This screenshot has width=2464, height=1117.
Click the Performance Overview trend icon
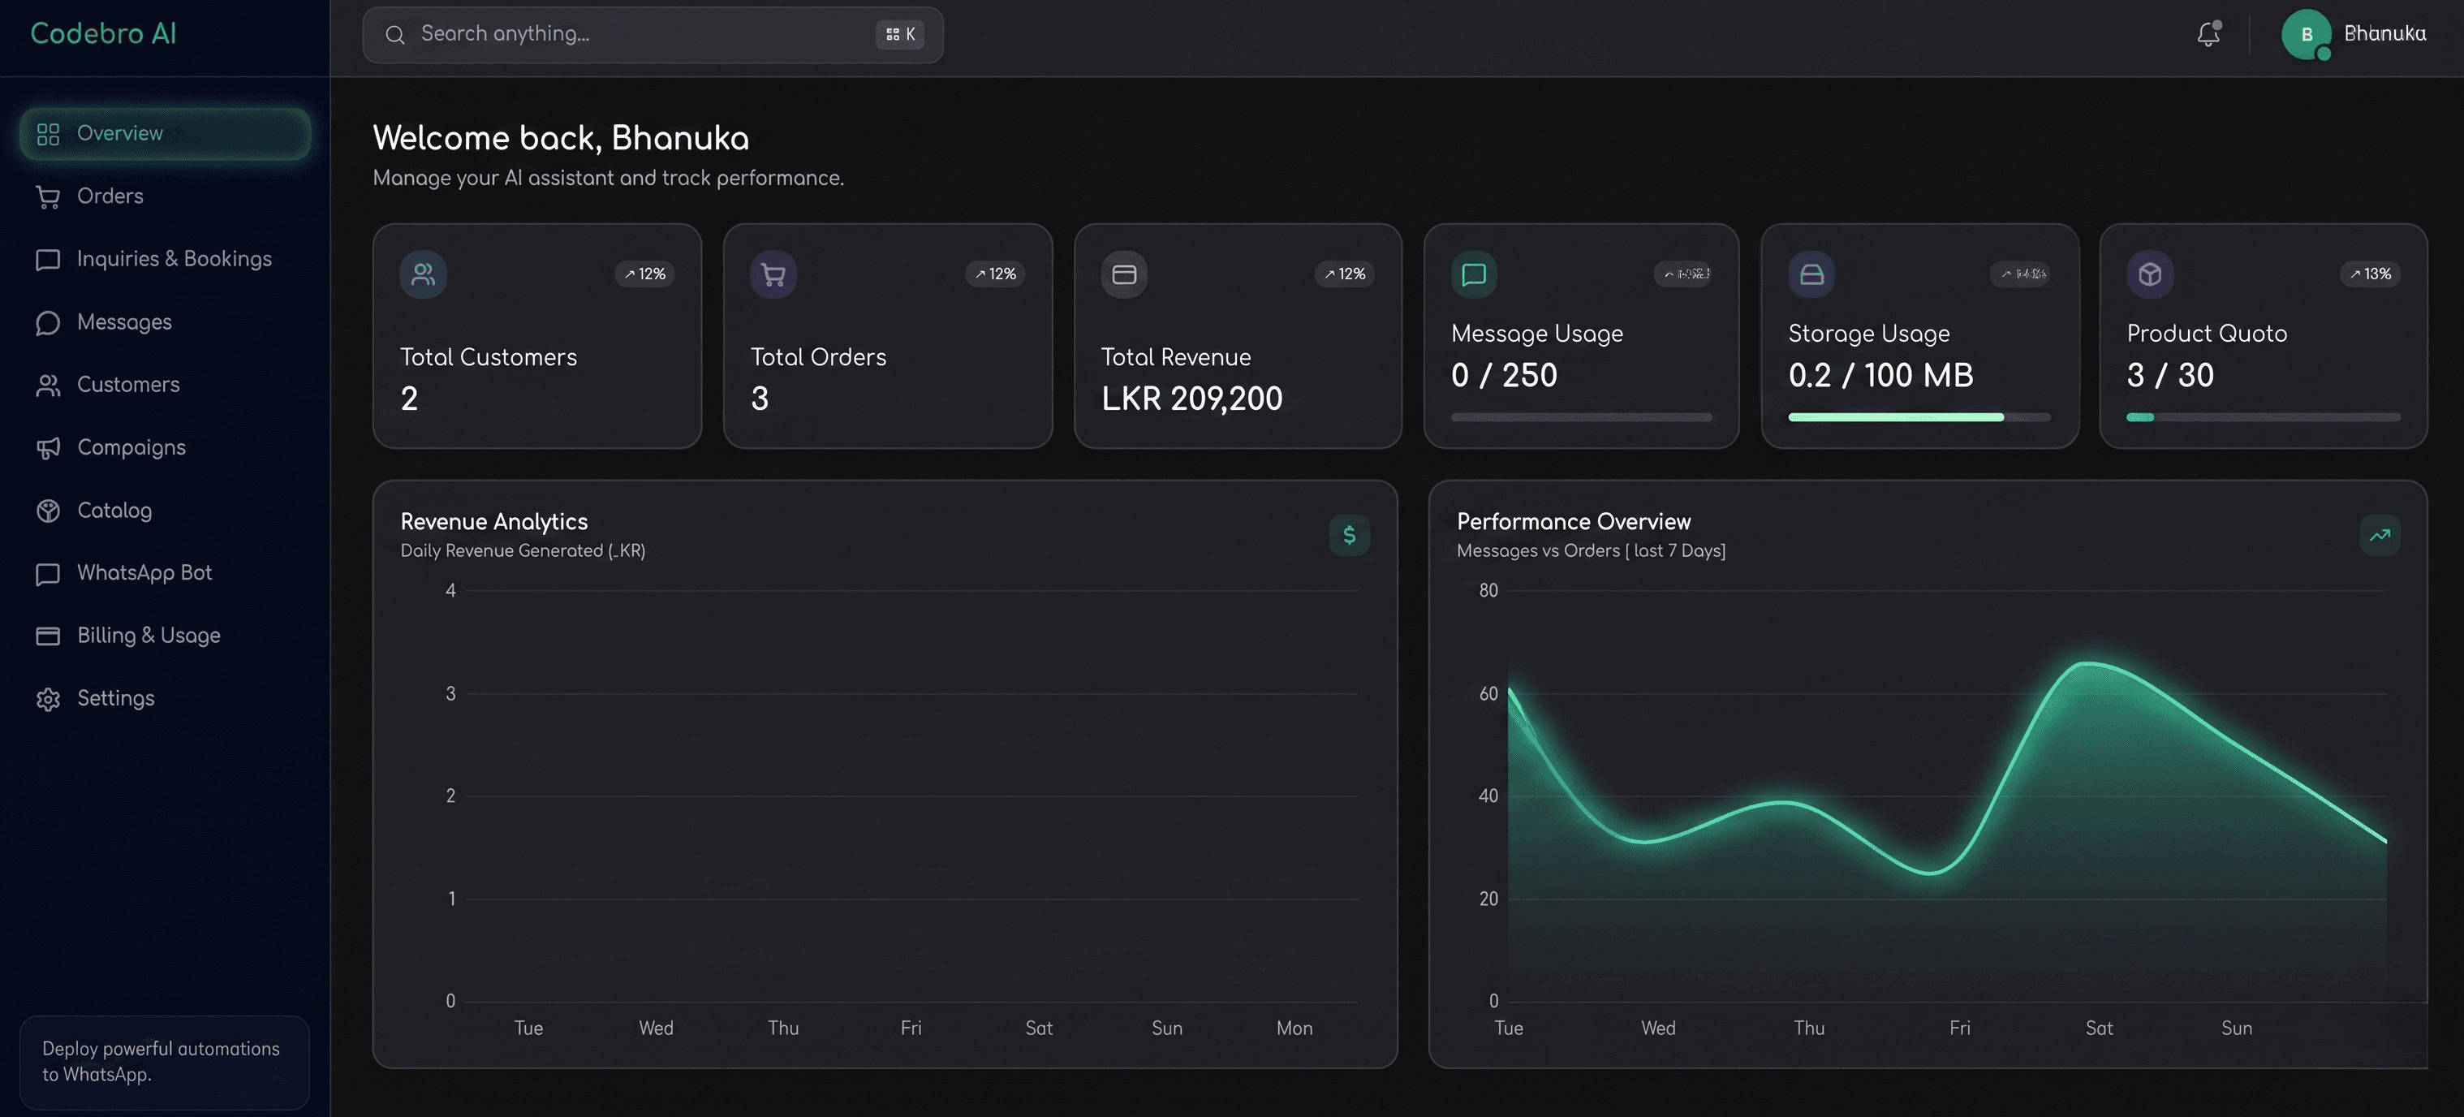(x=2380, y=535)
